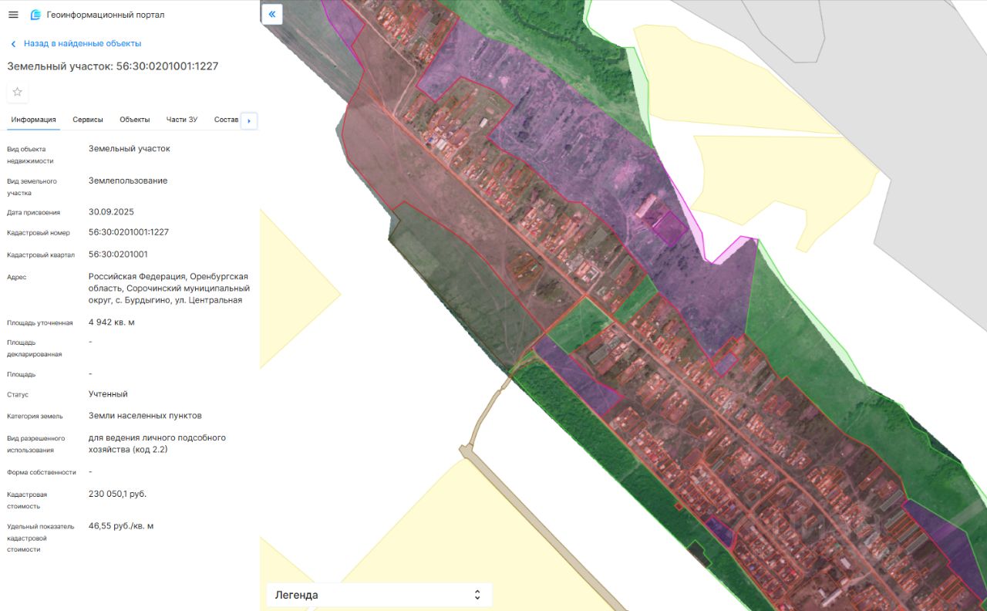
Task: Click the value для ведения личного подсобного хозяйства
Action: click(157, 444)
